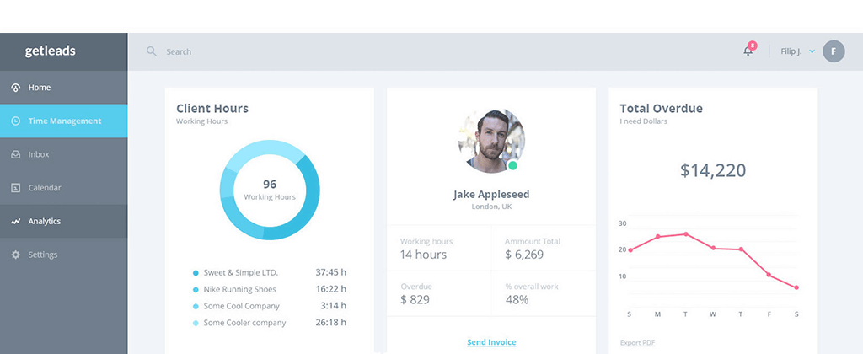Image resolution: width=863 pixels, height=354 pixels.
Task: Click the Export PDF link
Action: pyautogui.click(x=637, y=343)
